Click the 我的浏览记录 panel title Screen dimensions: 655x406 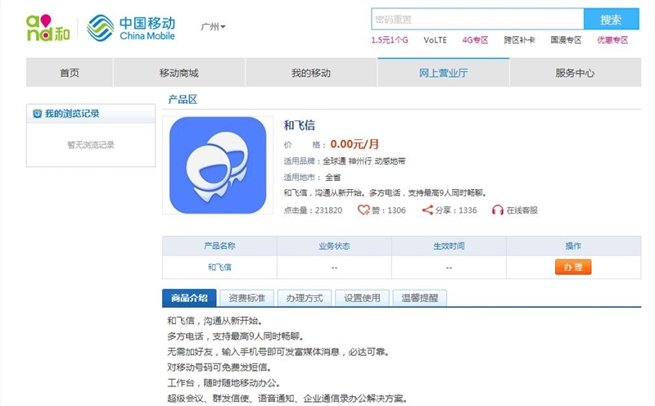72,114
